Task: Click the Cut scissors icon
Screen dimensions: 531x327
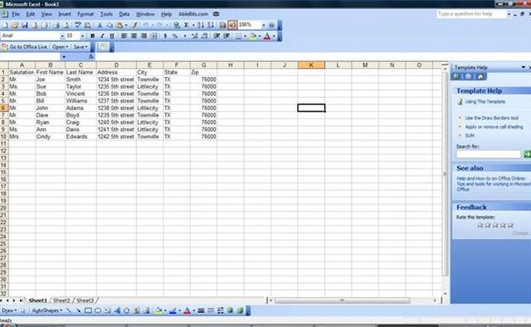Action: tap(100, 25)
